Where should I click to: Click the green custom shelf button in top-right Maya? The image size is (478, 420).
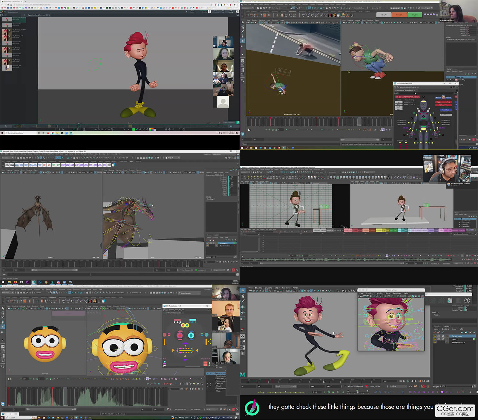point(415,15)
